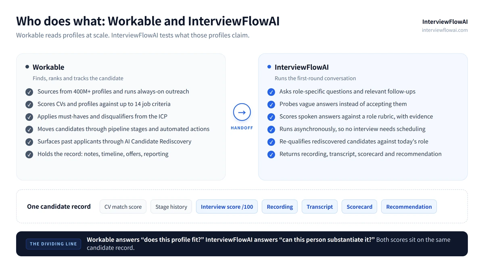
Task: Click text 'Asks role-specific questions and relevant follow-ups'
Action: 347,91
